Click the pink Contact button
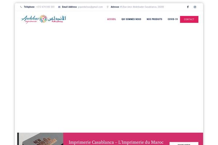 (x=189, y=19)
